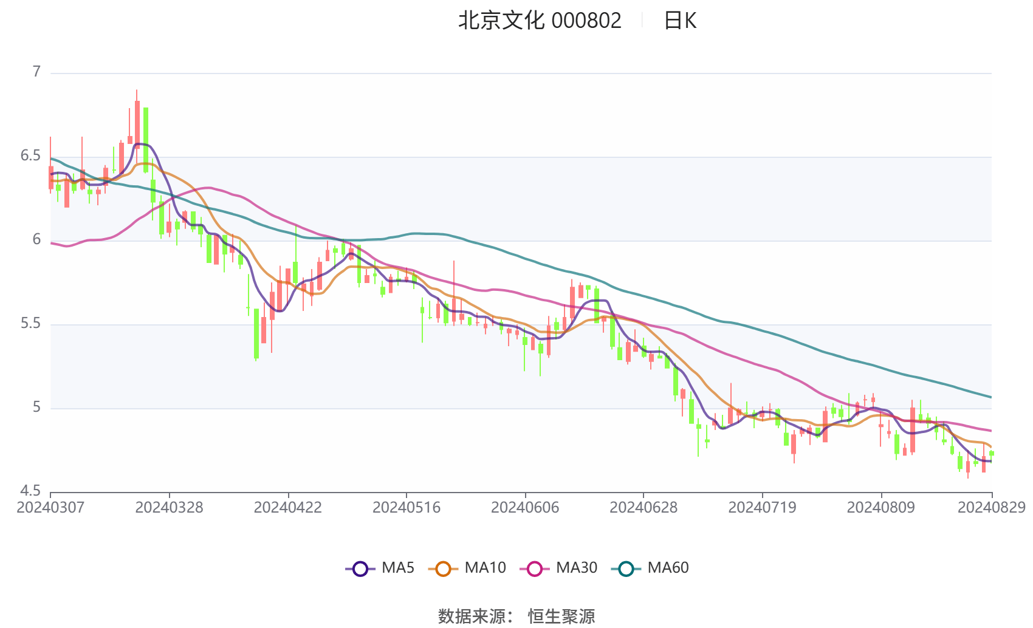The width and height of the screenshot is (1033, 628).
Task: Click the orange MA10 legend circle marker
Action: (443, 568)
